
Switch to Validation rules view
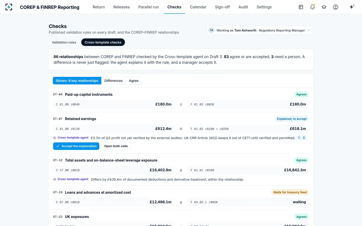[x=64, y=42]
